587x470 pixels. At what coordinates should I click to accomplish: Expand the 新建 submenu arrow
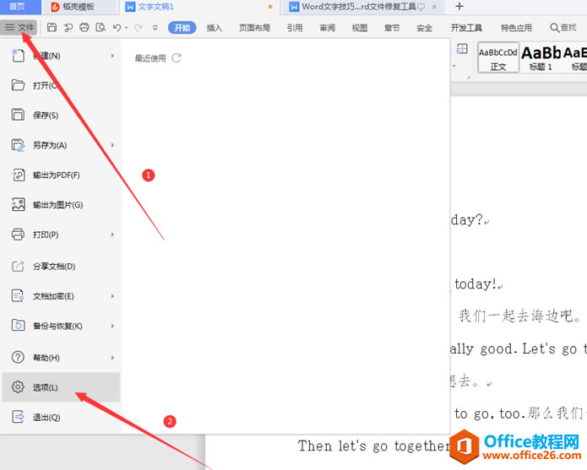[x=112, y=56]
